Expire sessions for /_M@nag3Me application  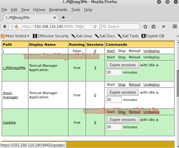pyautogui.click(x=123, y=65)
